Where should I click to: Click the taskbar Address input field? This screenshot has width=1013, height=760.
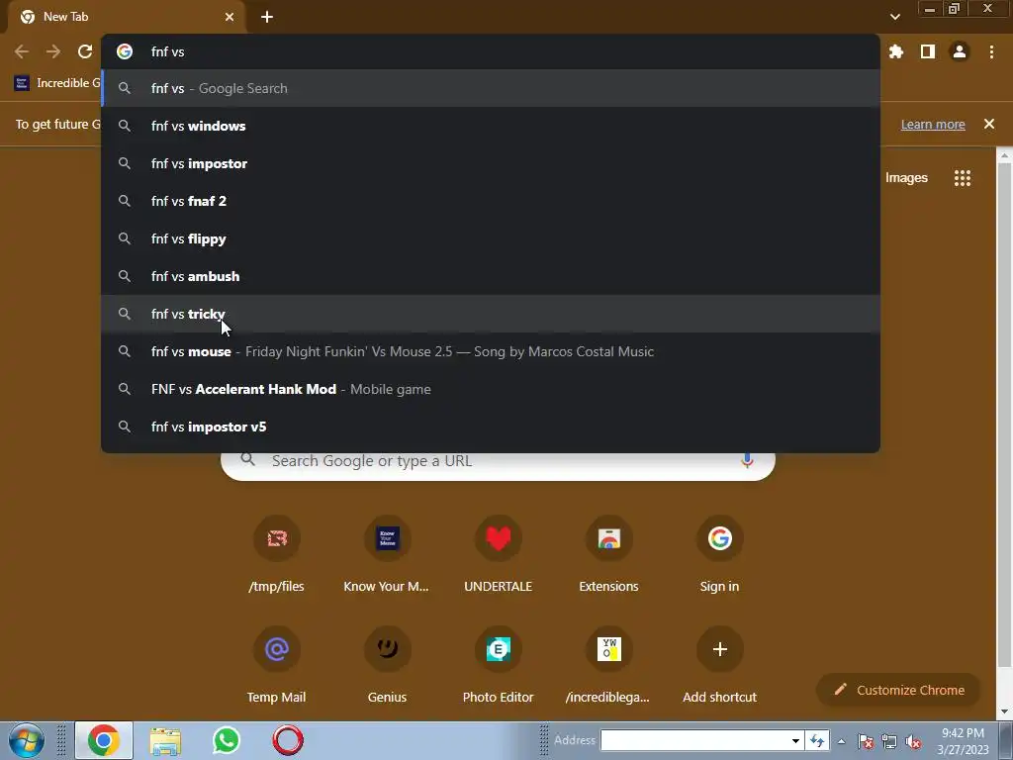[694, 740]
